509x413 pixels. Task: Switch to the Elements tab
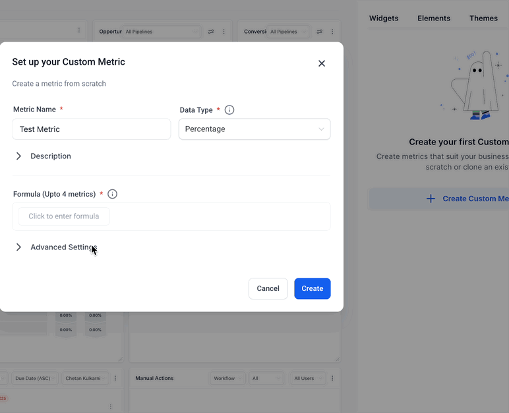(434, 18)
